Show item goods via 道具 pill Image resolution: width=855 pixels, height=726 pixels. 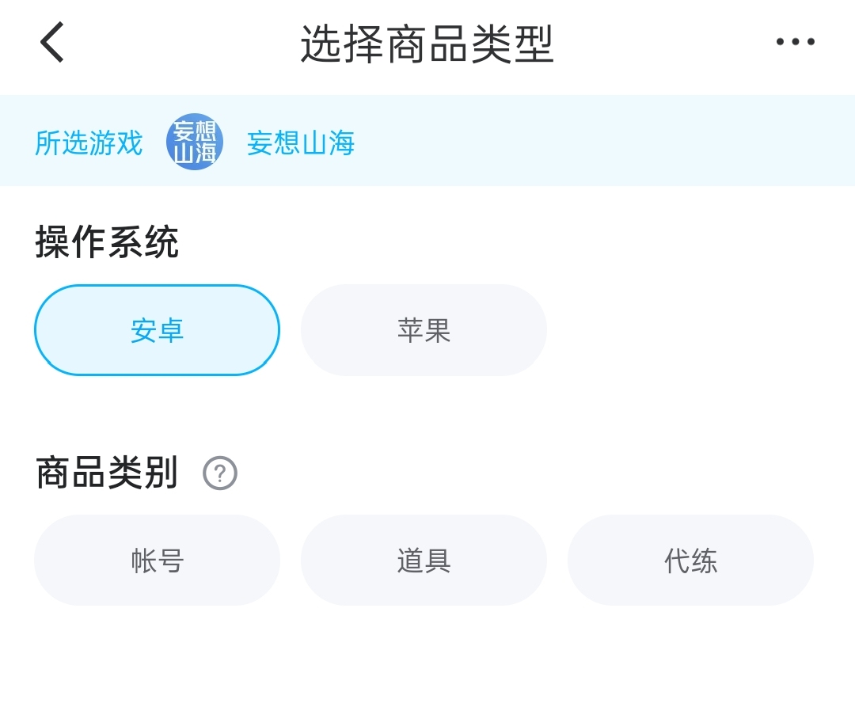424,561
